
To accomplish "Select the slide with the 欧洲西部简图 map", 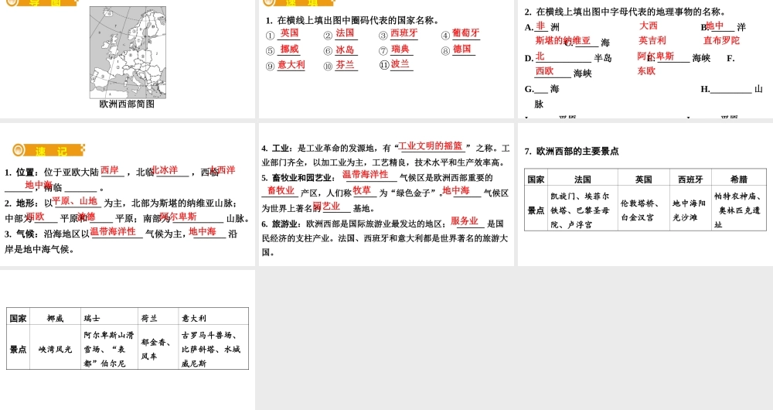I will tap(128, 59).
